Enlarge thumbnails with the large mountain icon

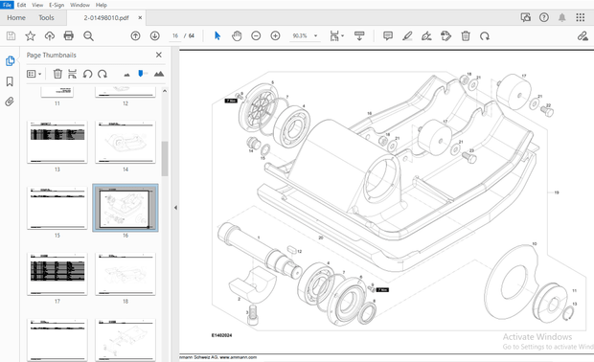click(159, 74)
